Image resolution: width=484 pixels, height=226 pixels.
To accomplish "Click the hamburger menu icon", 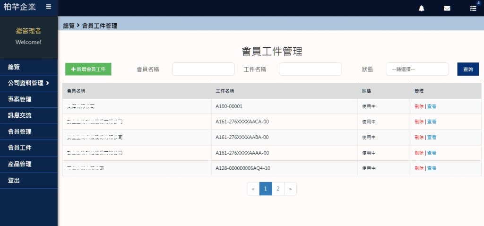I will pyautogui.click(x=48, y=7).
